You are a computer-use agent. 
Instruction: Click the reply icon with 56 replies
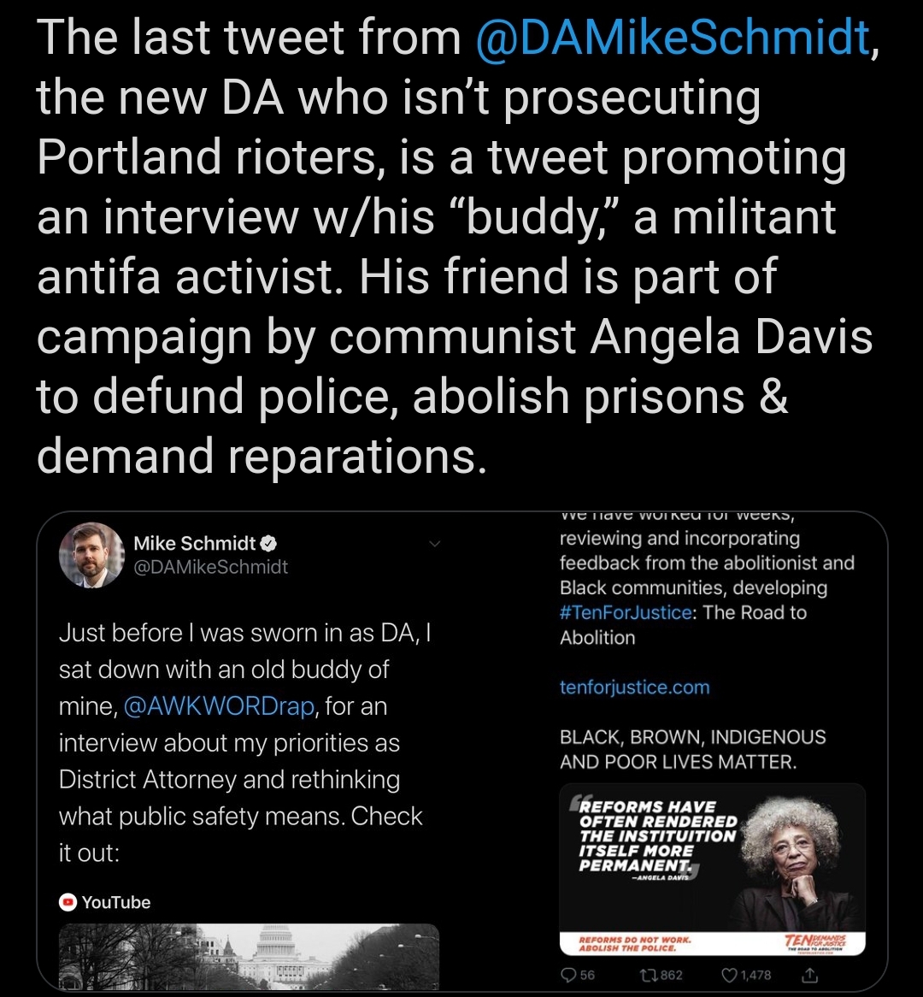pos(569,975)
